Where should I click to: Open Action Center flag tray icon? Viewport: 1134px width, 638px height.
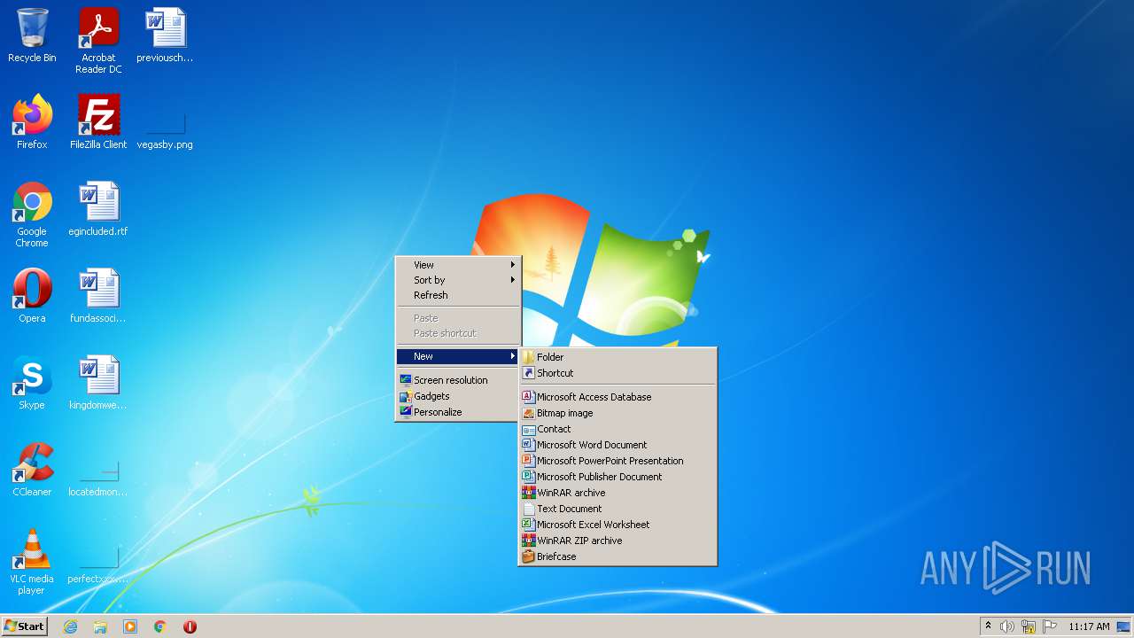(x=1050, y=626)
